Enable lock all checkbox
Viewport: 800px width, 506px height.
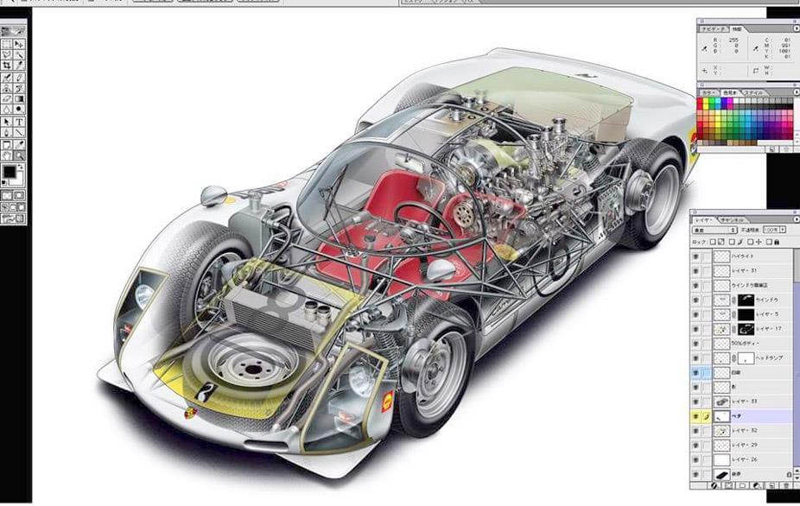pos(770,242)
